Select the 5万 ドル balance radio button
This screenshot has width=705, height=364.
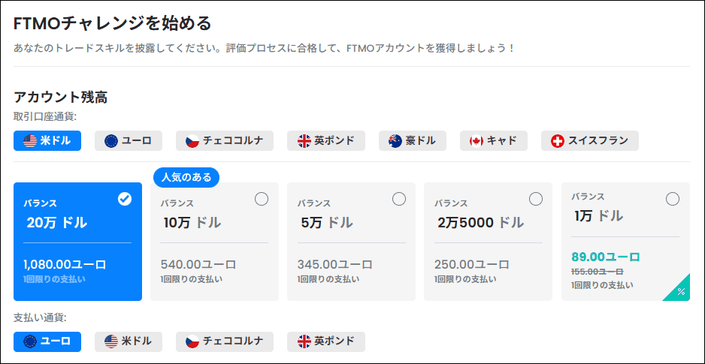click(399, 199)
